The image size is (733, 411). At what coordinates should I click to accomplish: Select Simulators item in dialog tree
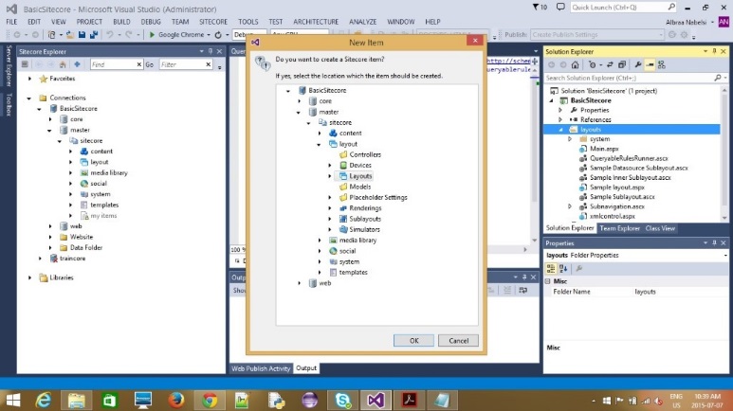coord(365,229)
